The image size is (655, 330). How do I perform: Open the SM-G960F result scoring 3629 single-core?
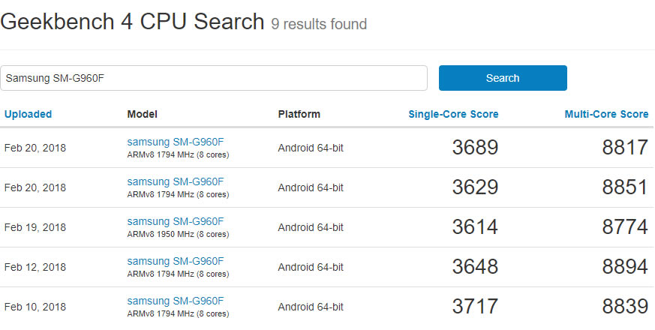coord(176,181)
